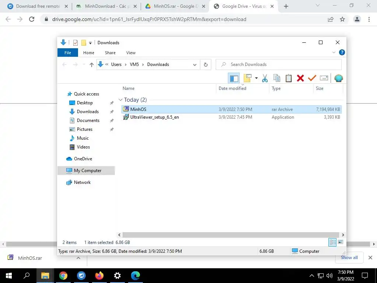
Task: Open Microsoft Edge from the taskbar
Action: point(135,276)
